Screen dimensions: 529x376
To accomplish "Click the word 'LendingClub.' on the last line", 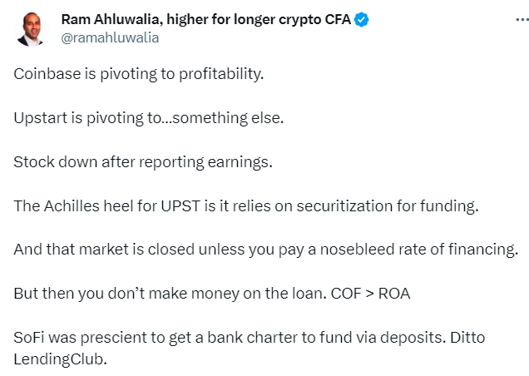I will [60, 359].
